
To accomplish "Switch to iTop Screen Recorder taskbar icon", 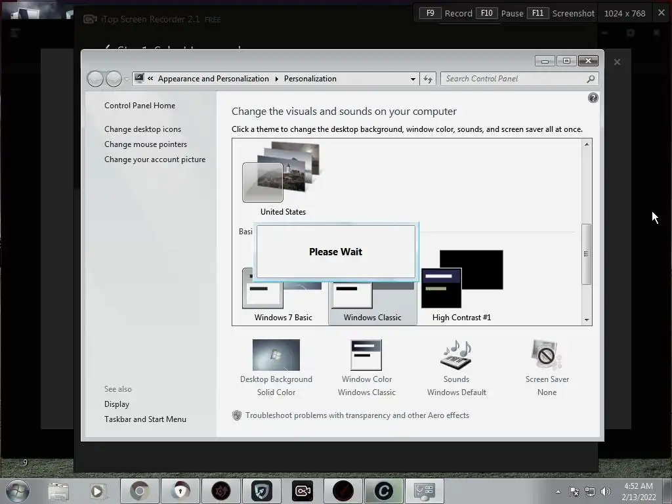I will (x=303, y=491).
